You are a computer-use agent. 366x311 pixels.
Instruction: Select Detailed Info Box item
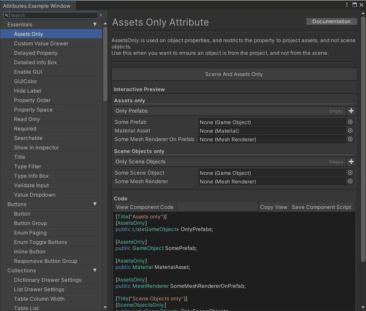[51, 62]
